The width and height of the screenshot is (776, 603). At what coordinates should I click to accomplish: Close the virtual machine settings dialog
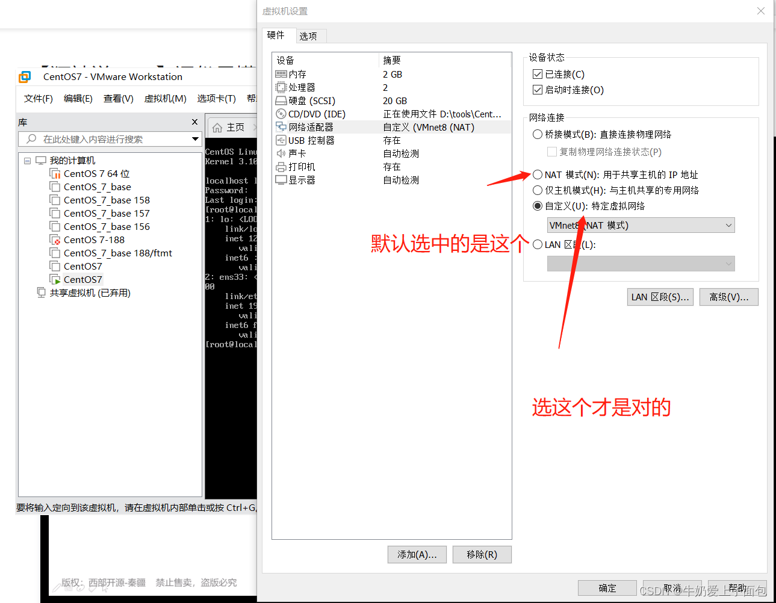[x=761, y=11]
